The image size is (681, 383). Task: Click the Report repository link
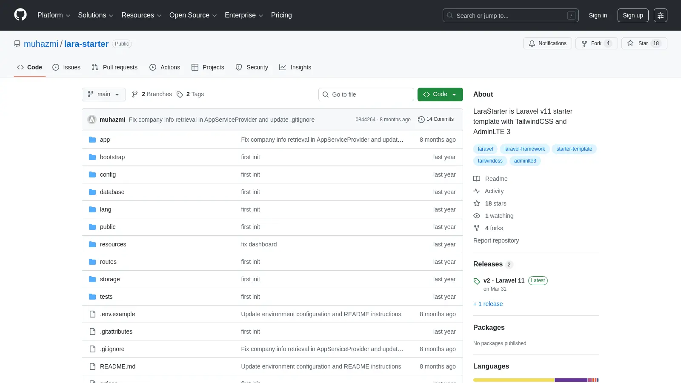(x=496, y=240)
